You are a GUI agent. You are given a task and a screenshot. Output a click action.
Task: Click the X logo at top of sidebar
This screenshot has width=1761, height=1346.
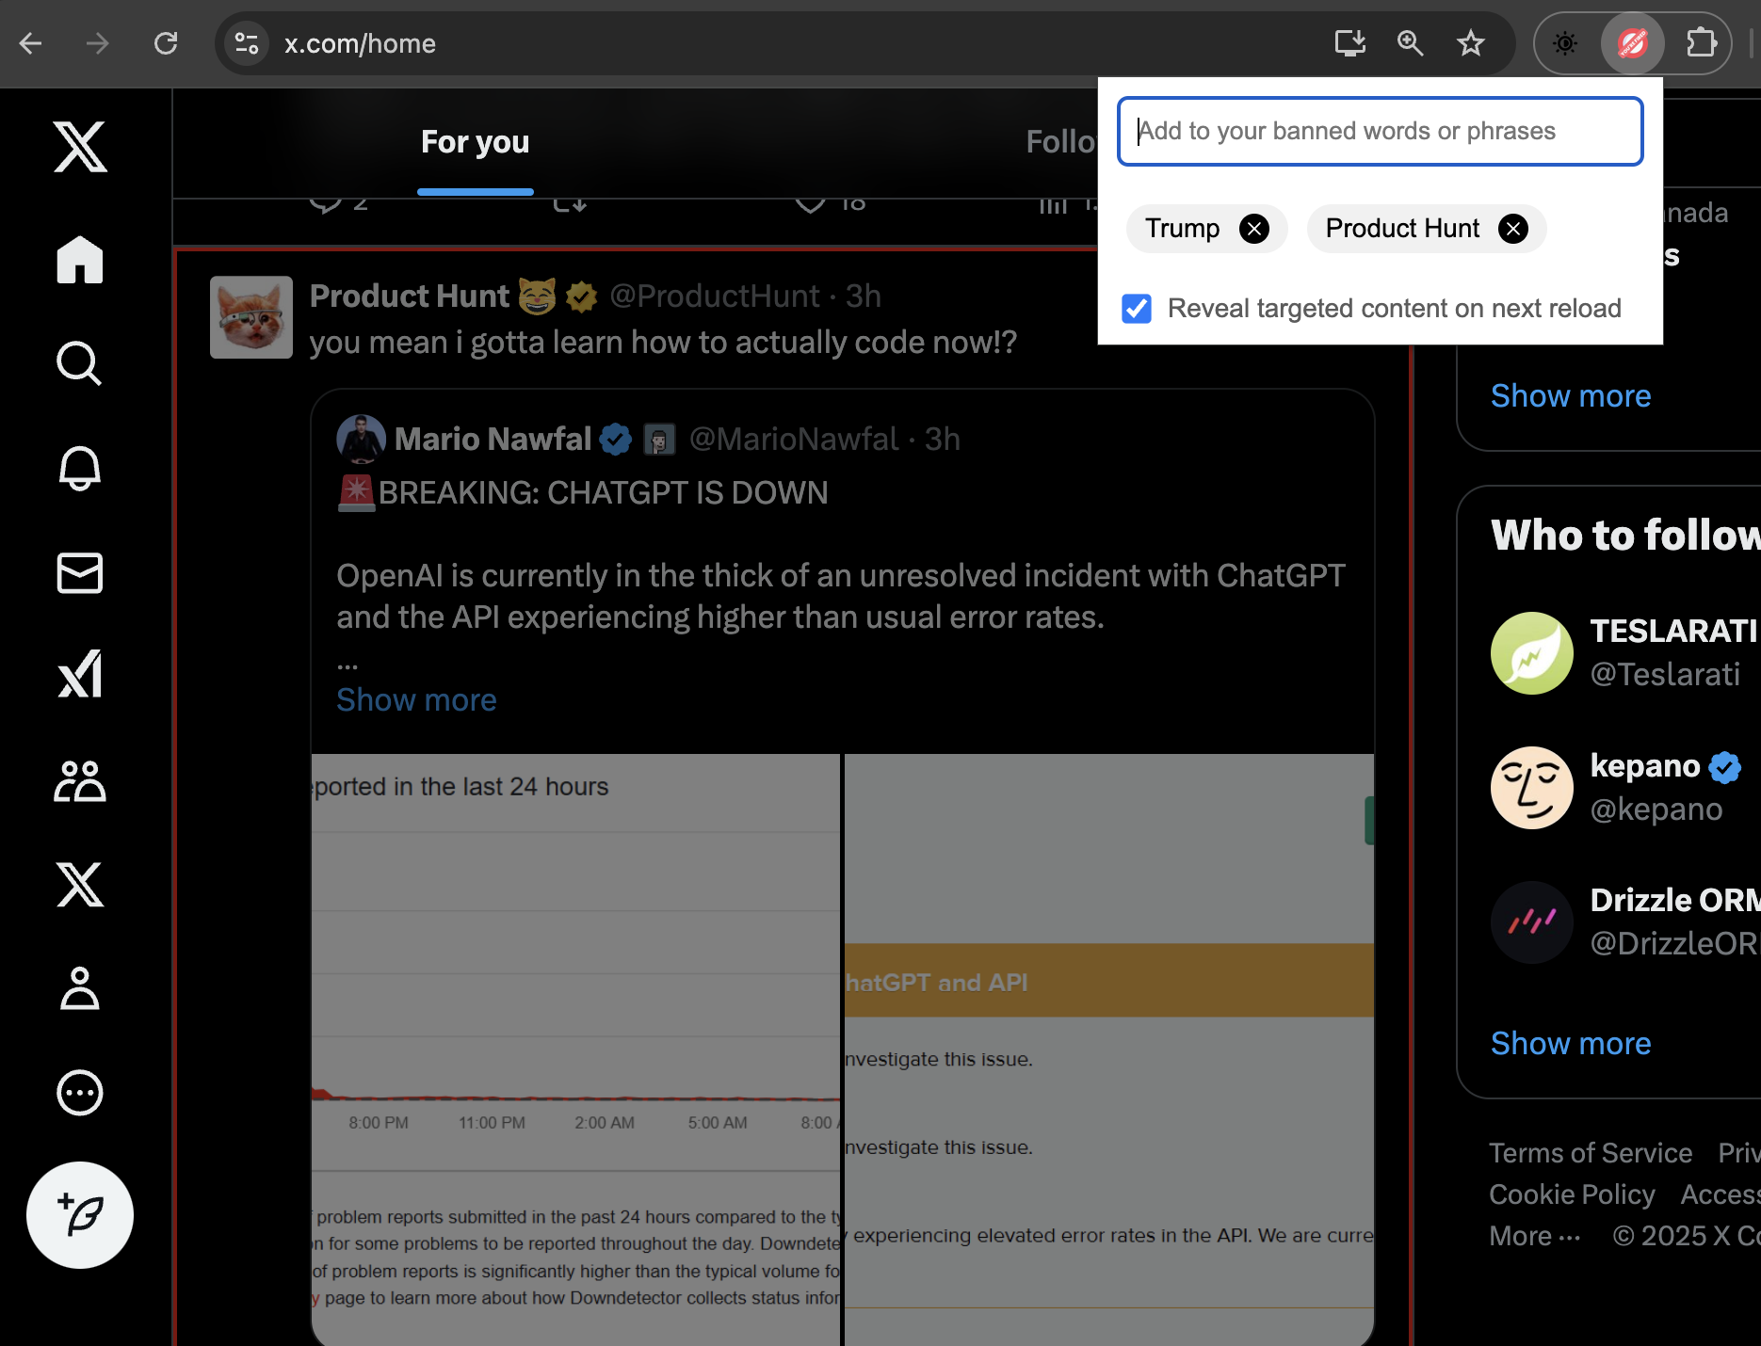[x=80, y=147]
